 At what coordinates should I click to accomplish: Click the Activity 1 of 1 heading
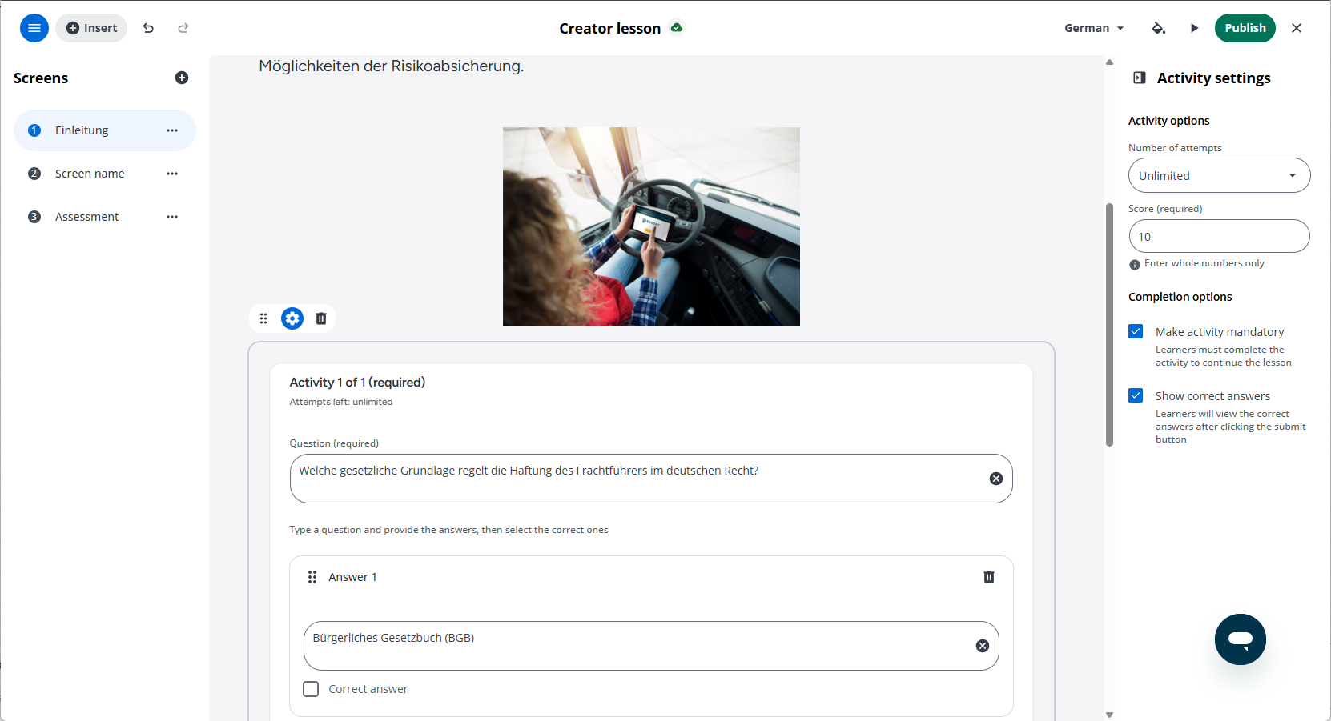pyautogui.click(x=357, y=382)
